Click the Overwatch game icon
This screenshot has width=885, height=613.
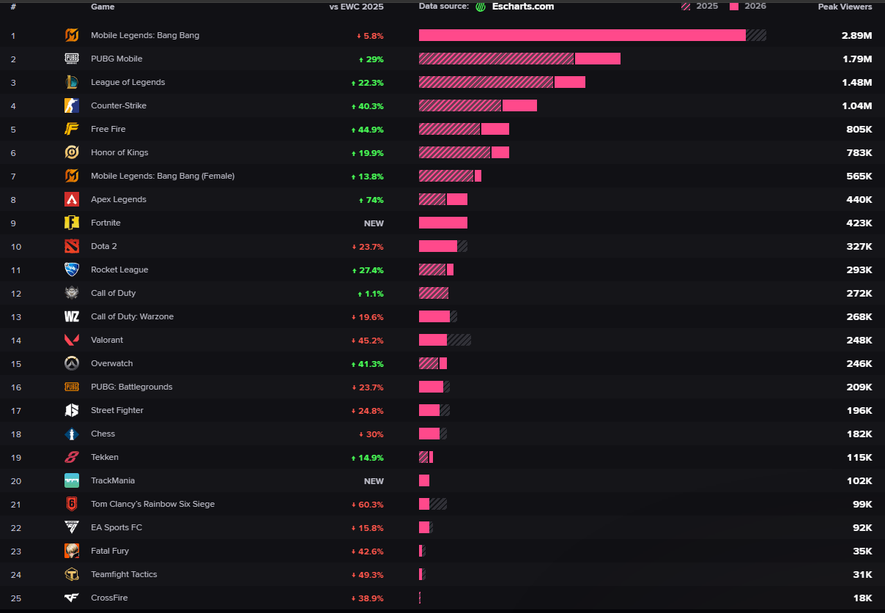click(72, 363)
